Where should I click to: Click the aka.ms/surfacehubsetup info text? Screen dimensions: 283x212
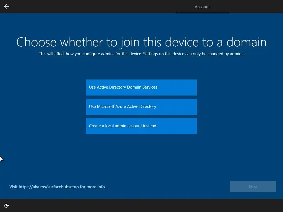57,187
